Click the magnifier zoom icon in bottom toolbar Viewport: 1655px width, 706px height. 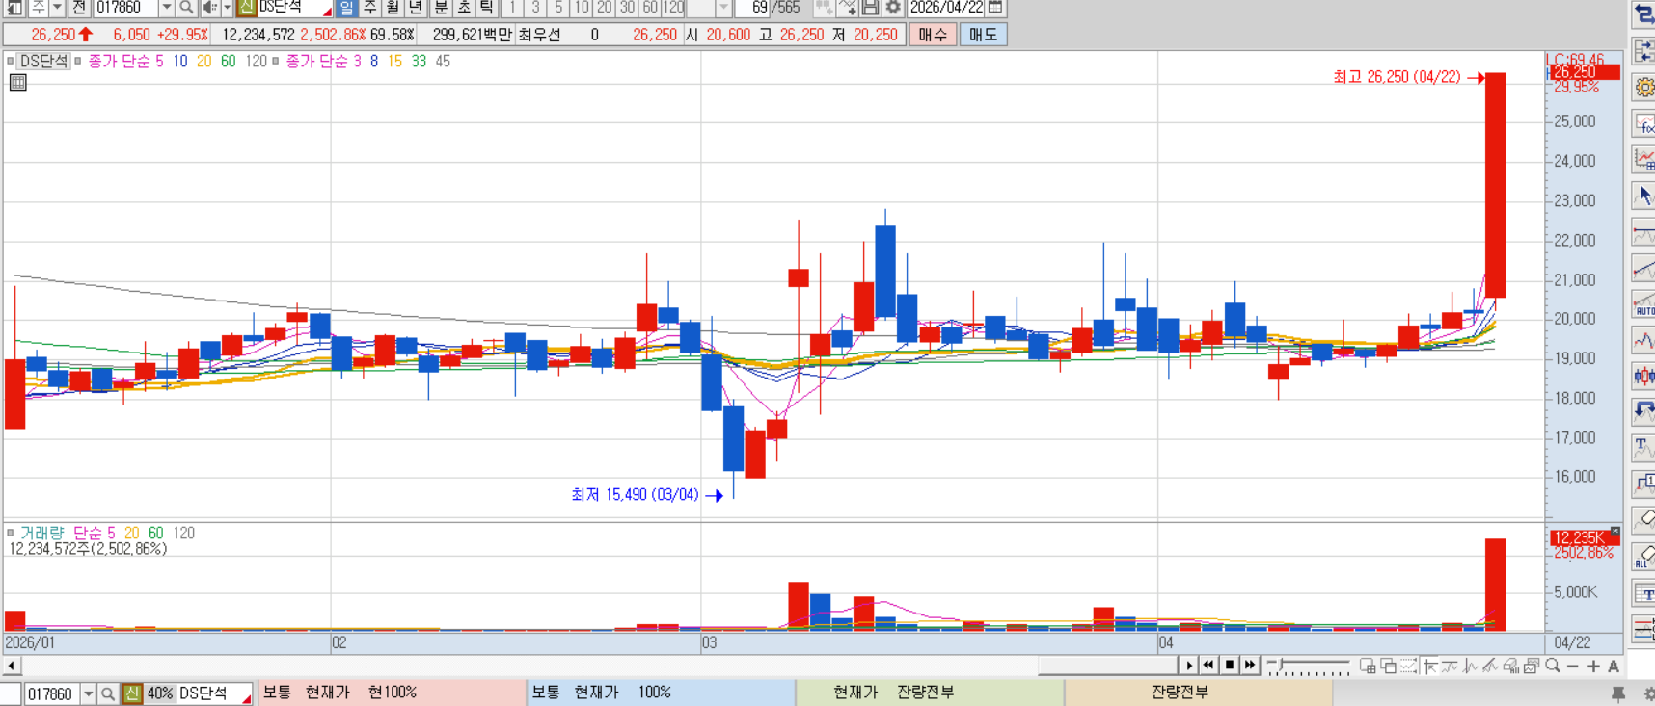pyautogui.click(x=1552, y=666)
